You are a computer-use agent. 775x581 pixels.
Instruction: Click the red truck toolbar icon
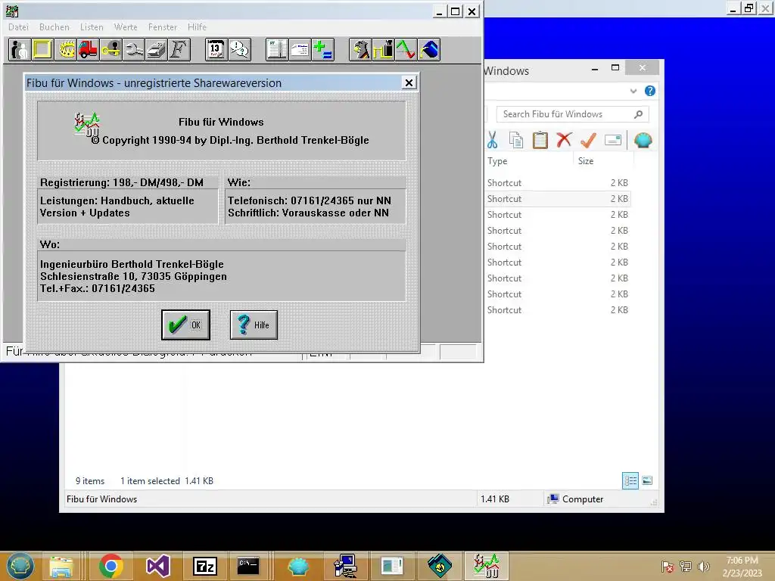[x=88, y=49]
